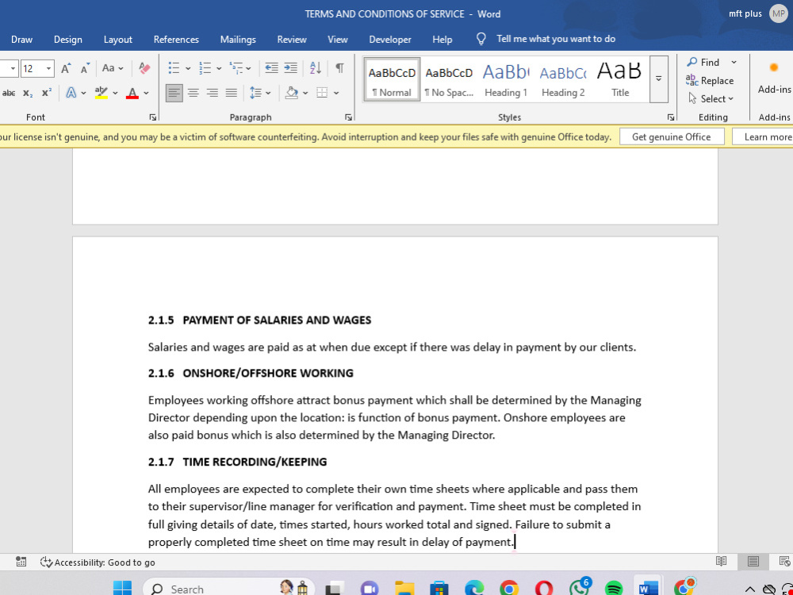Switch to Read Mode view

722,562
